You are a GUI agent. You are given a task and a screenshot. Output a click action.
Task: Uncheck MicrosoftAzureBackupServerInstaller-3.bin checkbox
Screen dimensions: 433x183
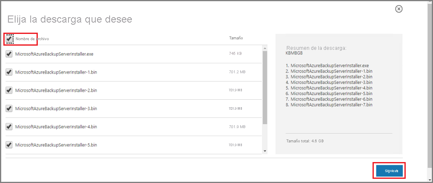pyautogui.click(x=9, y=108)
